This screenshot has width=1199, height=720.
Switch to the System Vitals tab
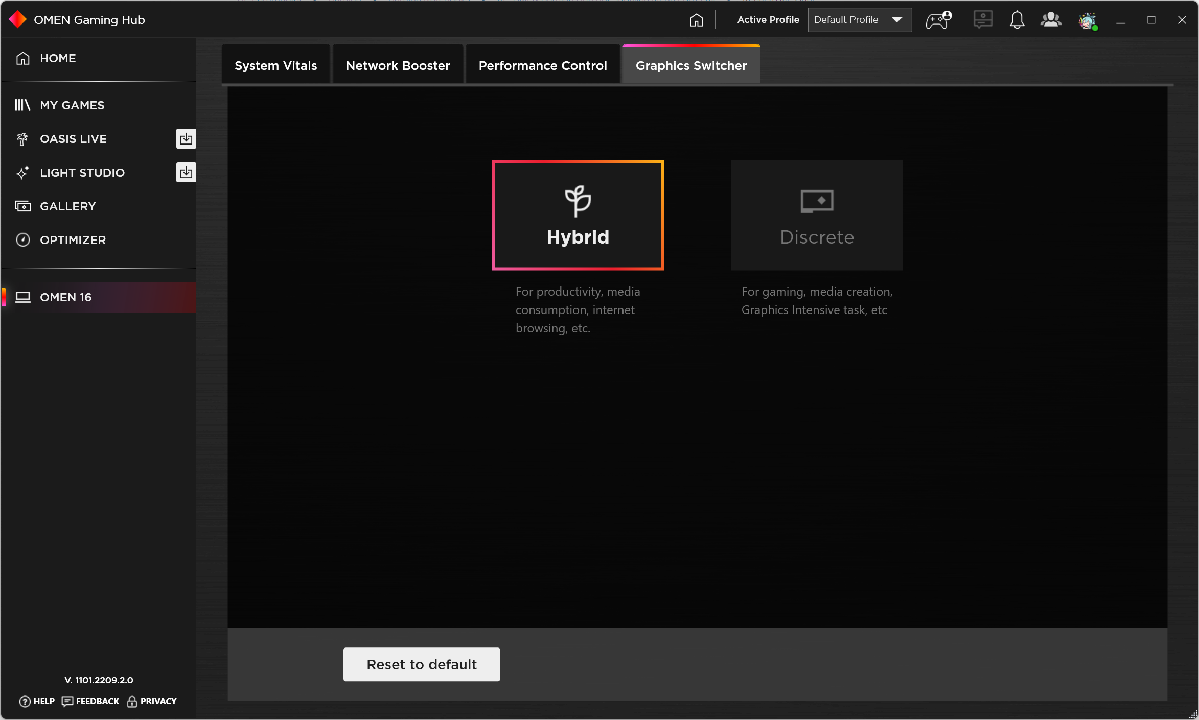[275, 65]
